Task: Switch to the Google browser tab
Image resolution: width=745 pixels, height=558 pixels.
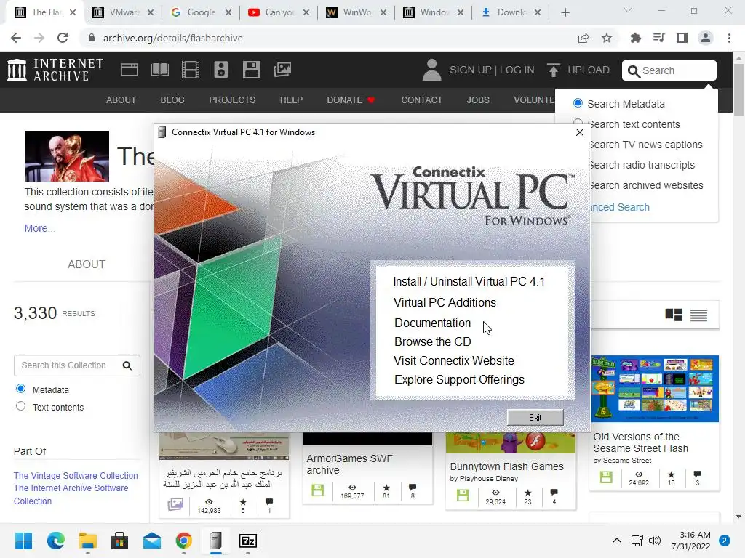Action: 201,12
